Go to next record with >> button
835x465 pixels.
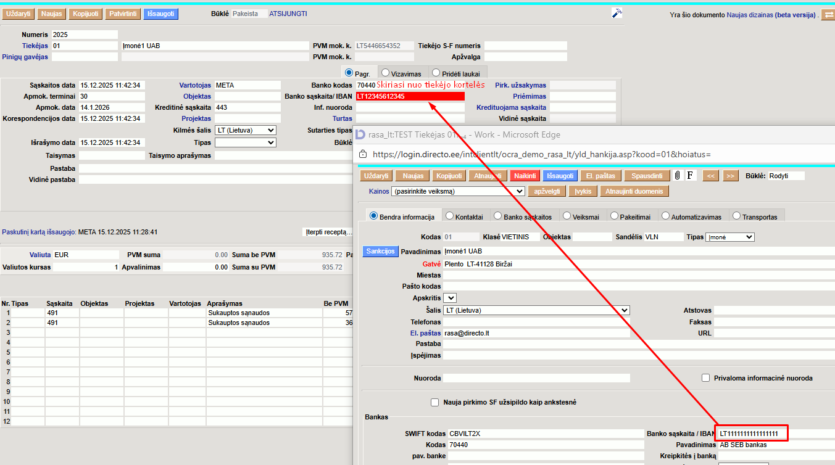[730, 176]
